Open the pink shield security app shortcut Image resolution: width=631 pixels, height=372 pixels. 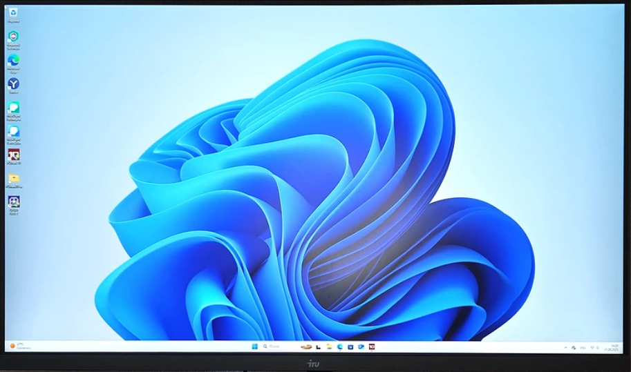[x=13, y=36]
